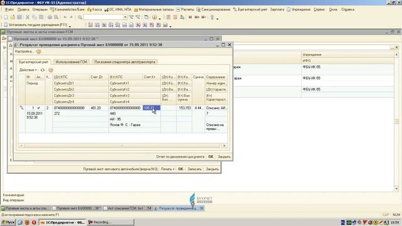
Task: Click the Пуск Start button
Action: coord(8,222)
